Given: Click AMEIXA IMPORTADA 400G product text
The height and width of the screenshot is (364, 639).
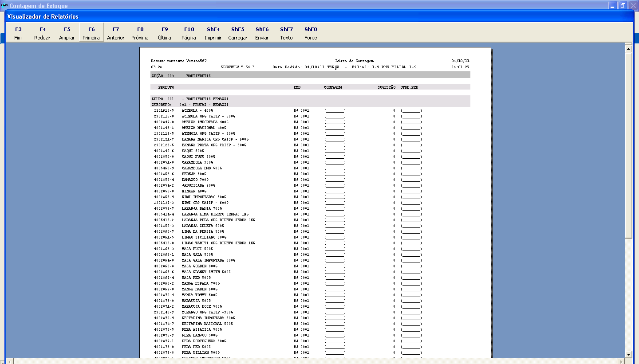Looking at the screenshot, I should 205,122.
